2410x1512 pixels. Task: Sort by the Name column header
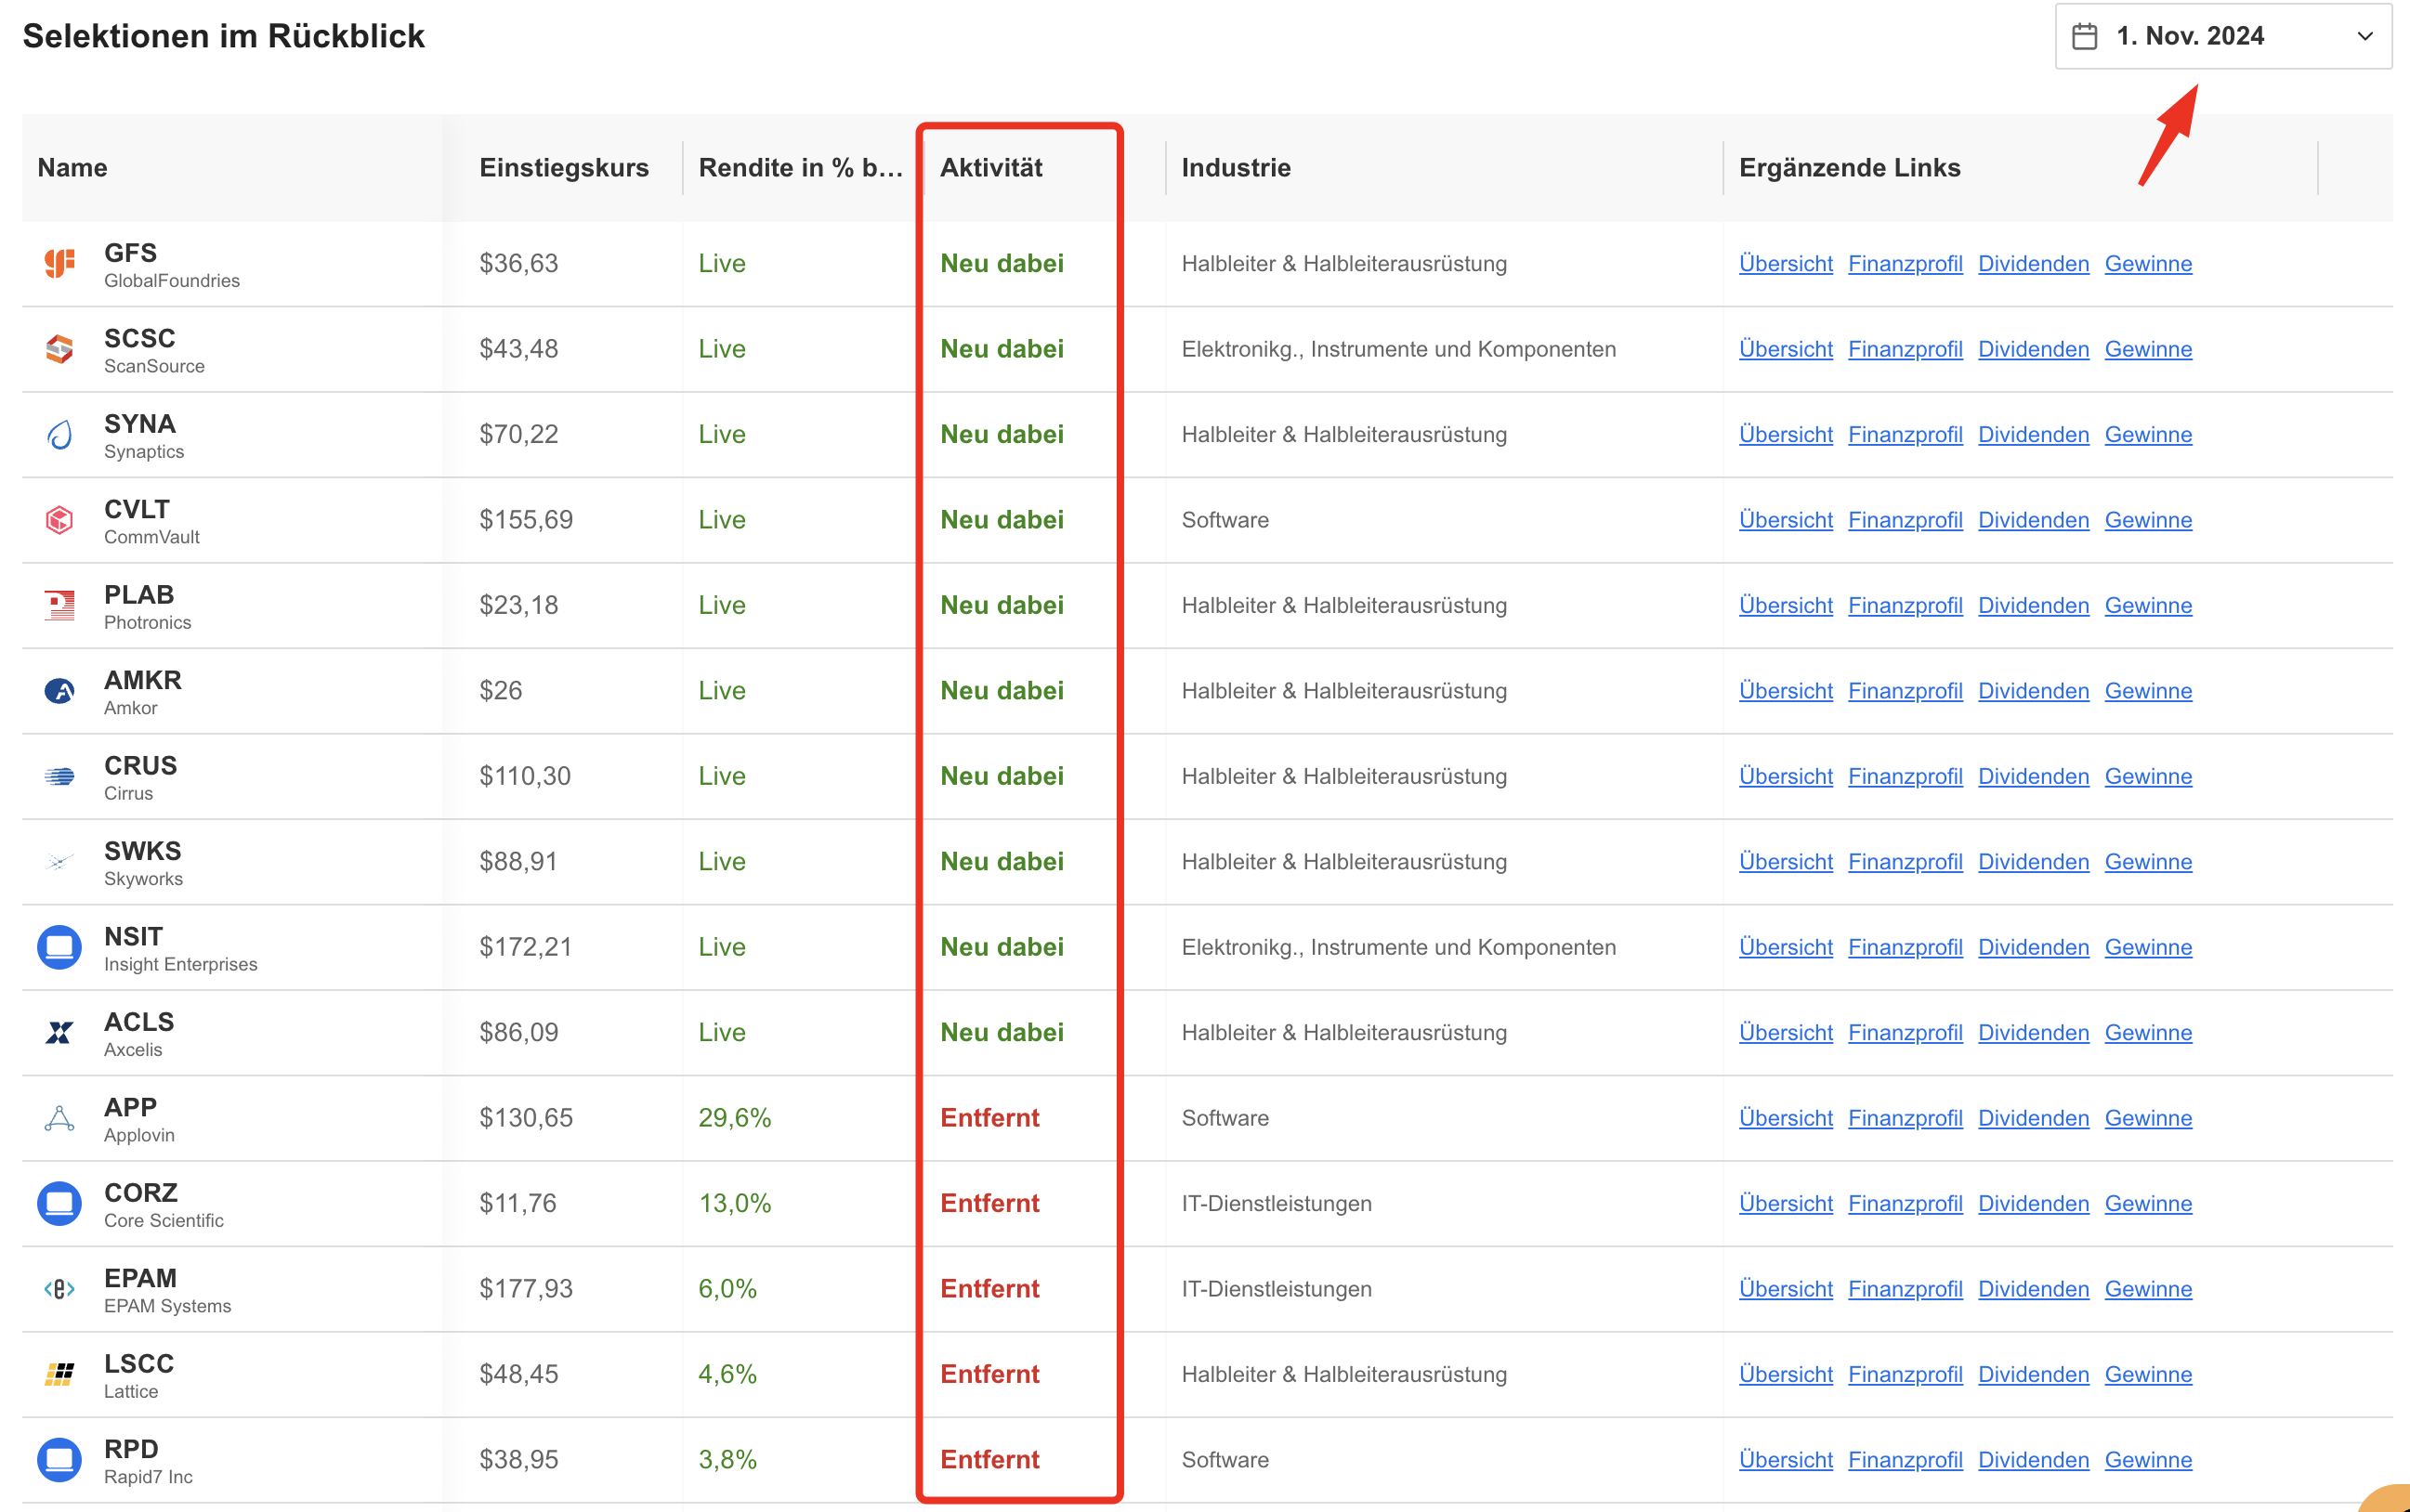[72, 167]
